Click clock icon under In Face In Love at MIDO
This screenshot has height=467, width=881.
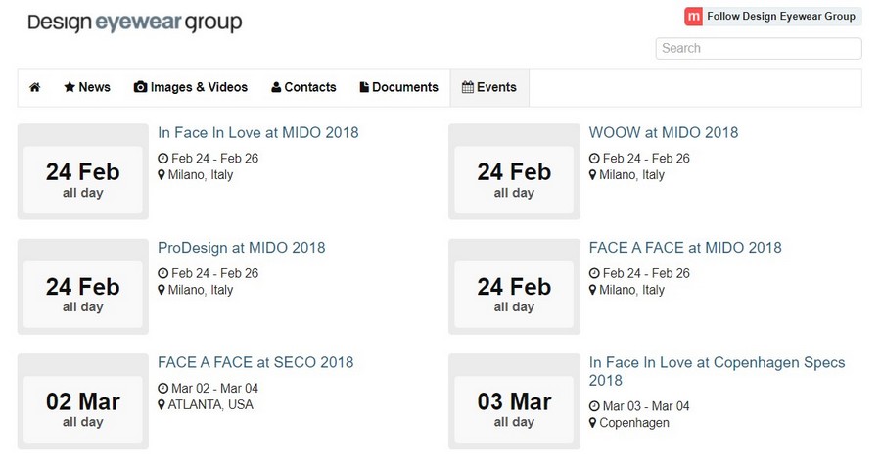point(162,159)
